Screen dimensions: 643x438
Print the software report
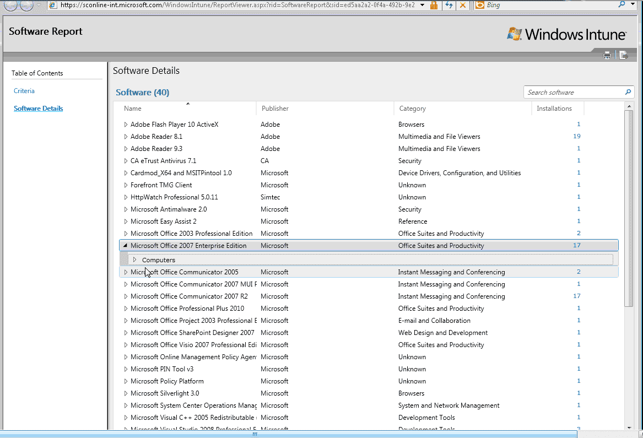click(x=607, y=55)
